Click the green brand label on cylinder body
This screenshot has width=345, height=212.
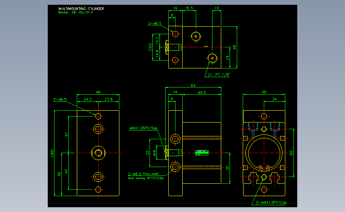click(202, 153)
